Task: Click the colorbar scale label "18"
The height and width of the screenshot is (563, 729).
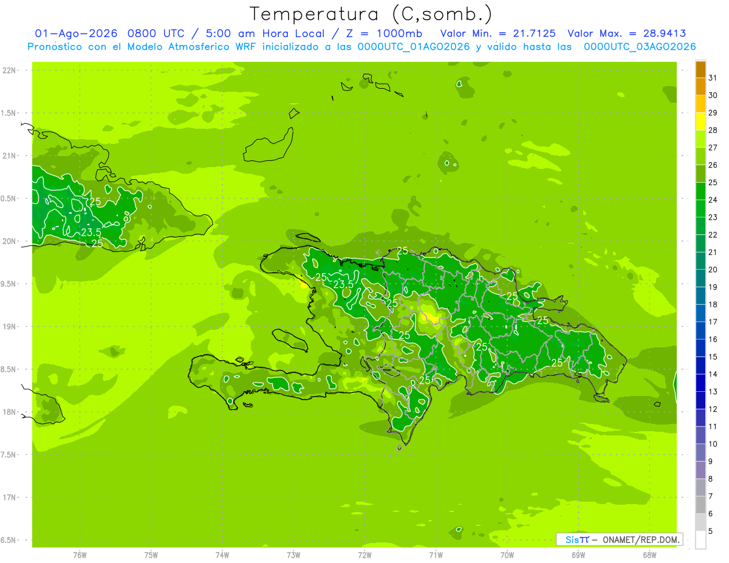Action: pos(713,304)
